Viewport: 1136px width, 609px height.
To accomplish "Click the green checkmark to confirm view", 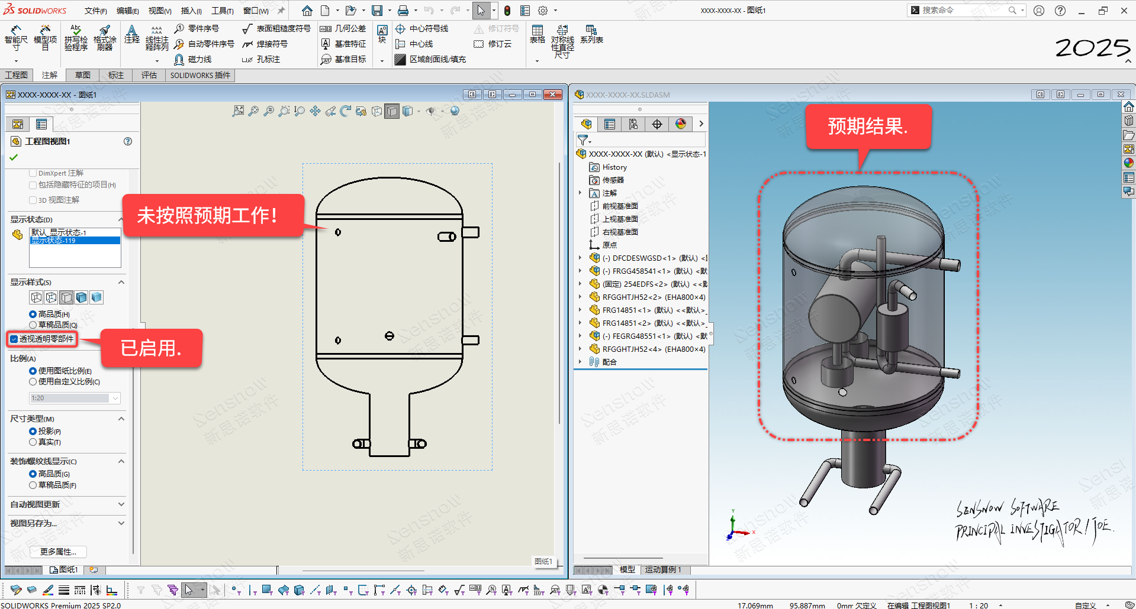I will (14, 157).
